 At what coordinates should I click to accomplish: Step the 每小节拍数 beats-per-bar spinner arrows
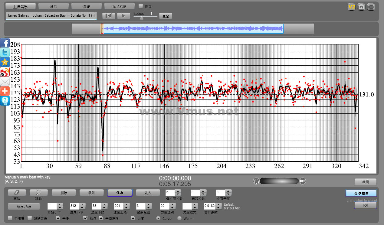tap(178, 193)
